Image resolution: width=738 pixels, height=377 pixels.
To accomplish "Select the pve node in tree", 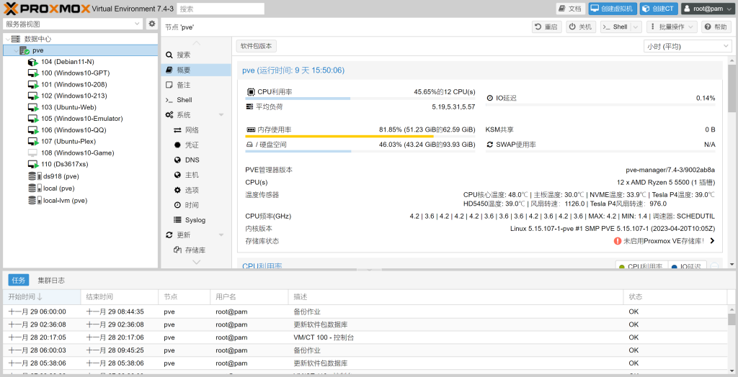I will pyautogui.click(x=81, y=50).
